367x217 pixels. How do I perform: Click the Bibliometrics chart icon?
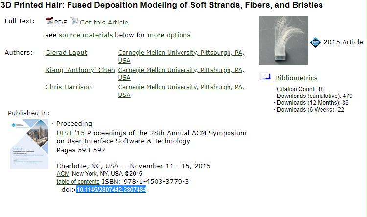(265, 77)
